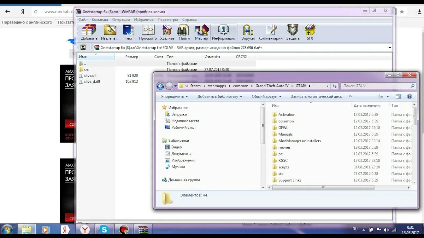
Task: Go up one folder in WinRAR
Action: tap(83, 47)
